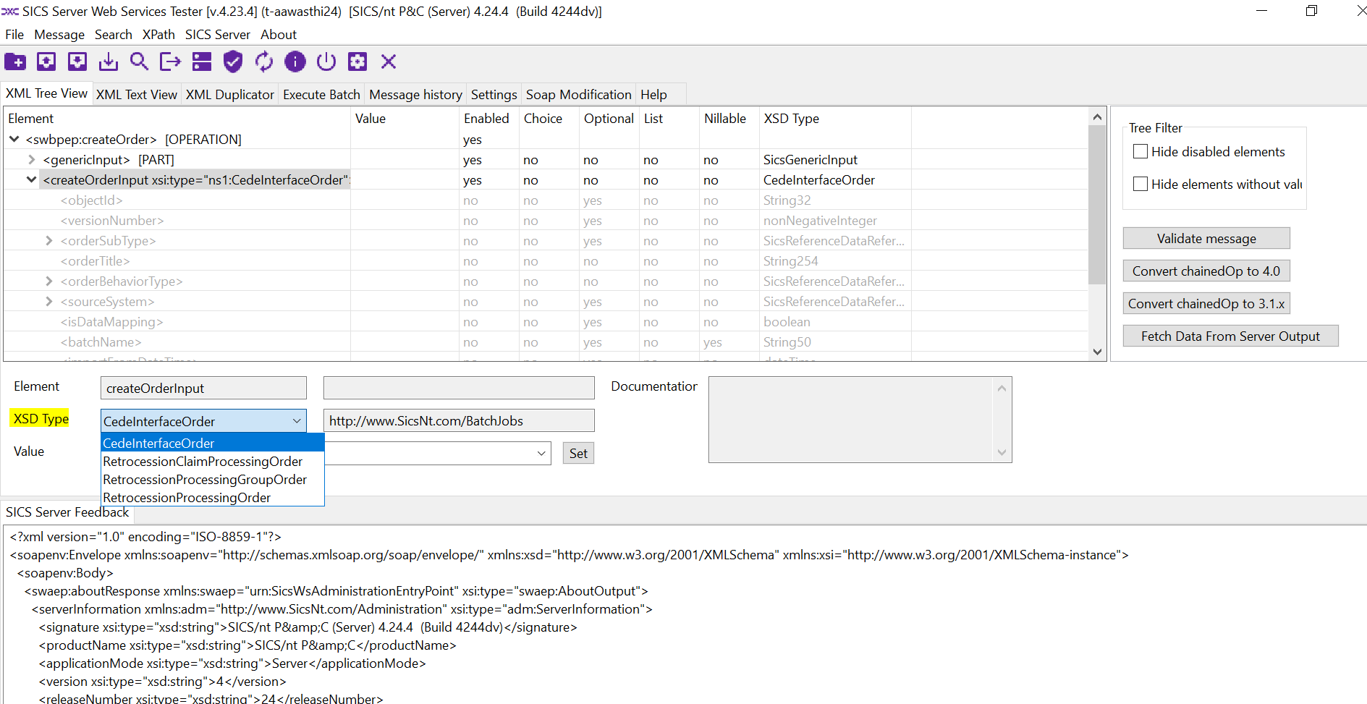Switch to the XML Text View tab
The width and height of the screenshot is (1367, 704).
pos(136,95)
